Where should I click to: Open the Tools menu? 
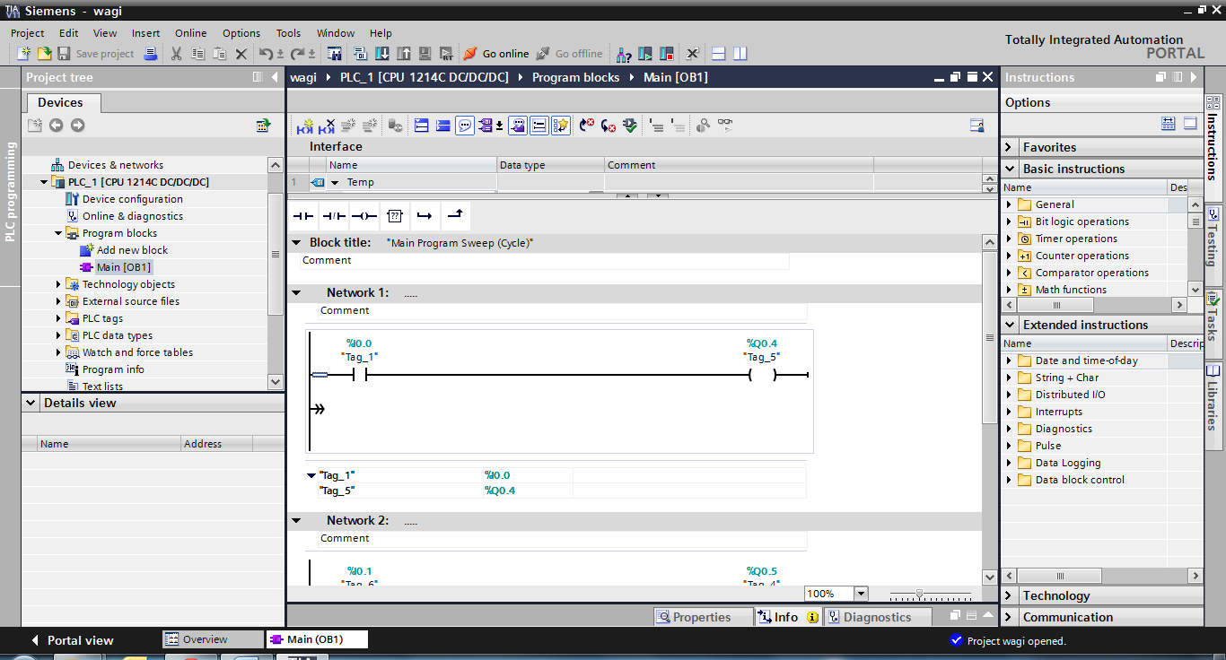click(288, 33)
